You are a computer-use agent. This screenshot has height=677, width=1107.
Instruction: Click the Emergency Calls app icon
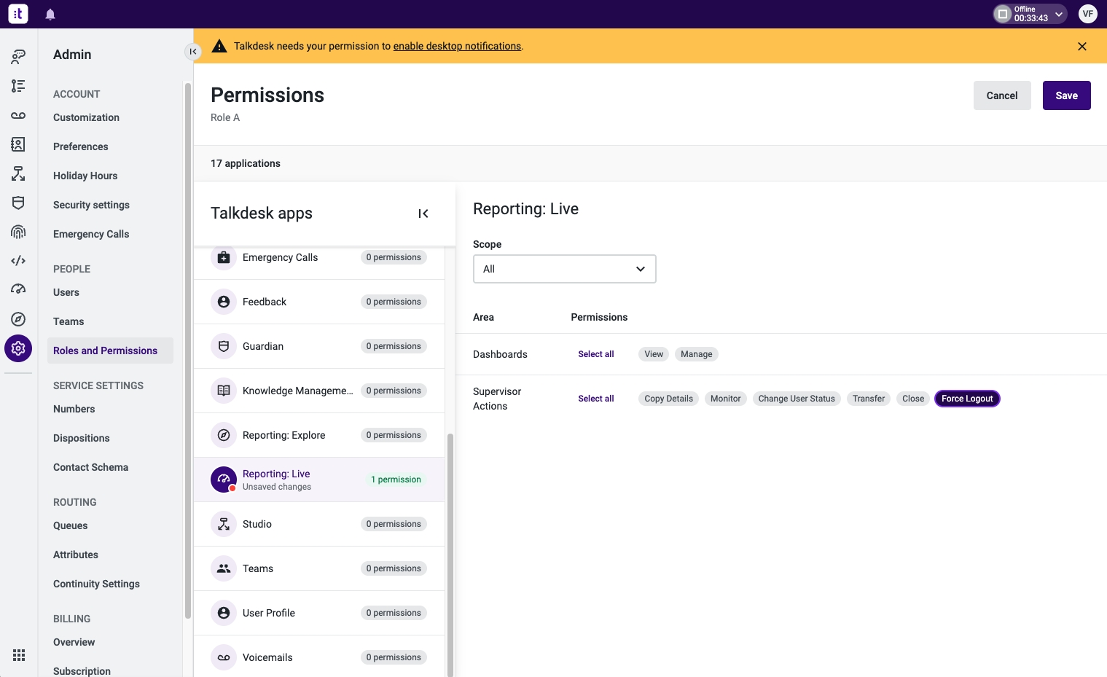[224, 257]
